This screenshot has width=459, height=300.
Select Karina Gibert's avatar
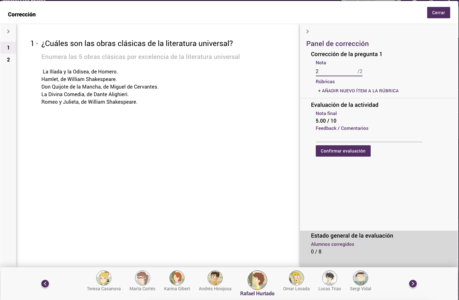coord(177,278)
